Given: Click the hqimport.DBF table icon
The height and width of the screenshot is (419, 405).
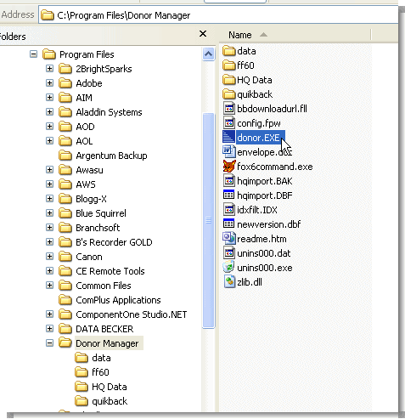Looking at the screenshot, I should [229, 195].
